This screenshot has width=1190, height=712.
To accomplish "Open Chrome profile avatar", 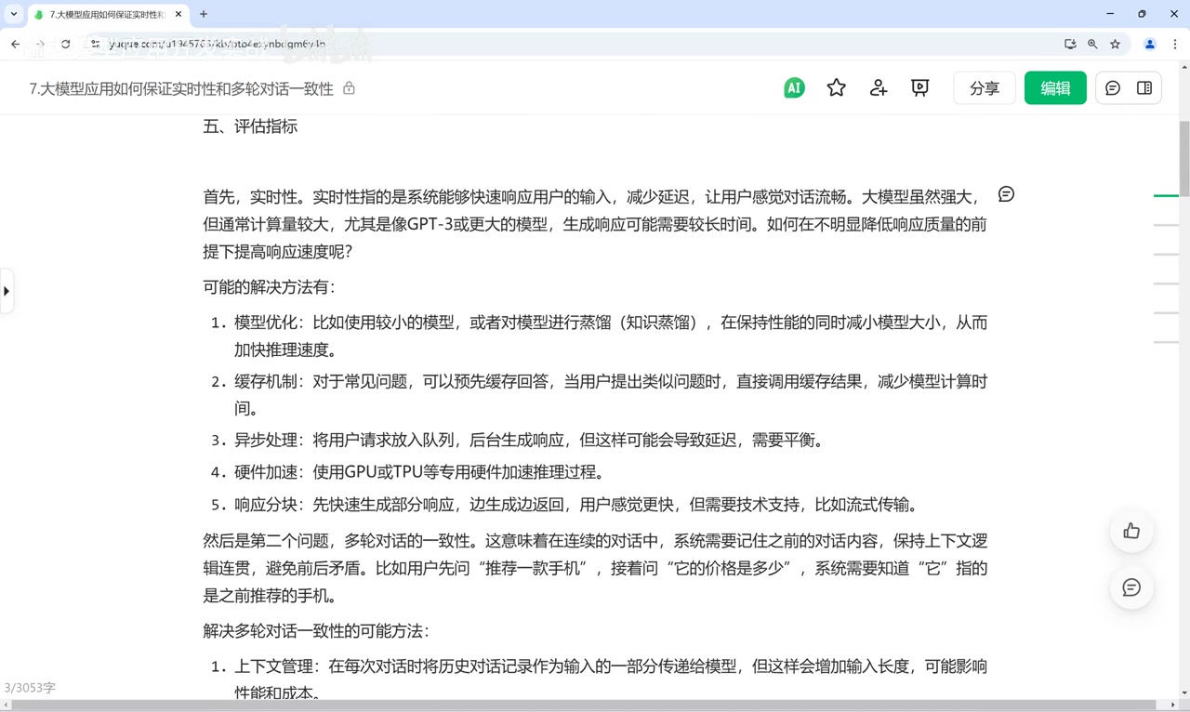I will pyautogui.click(x=1150, y=44).
